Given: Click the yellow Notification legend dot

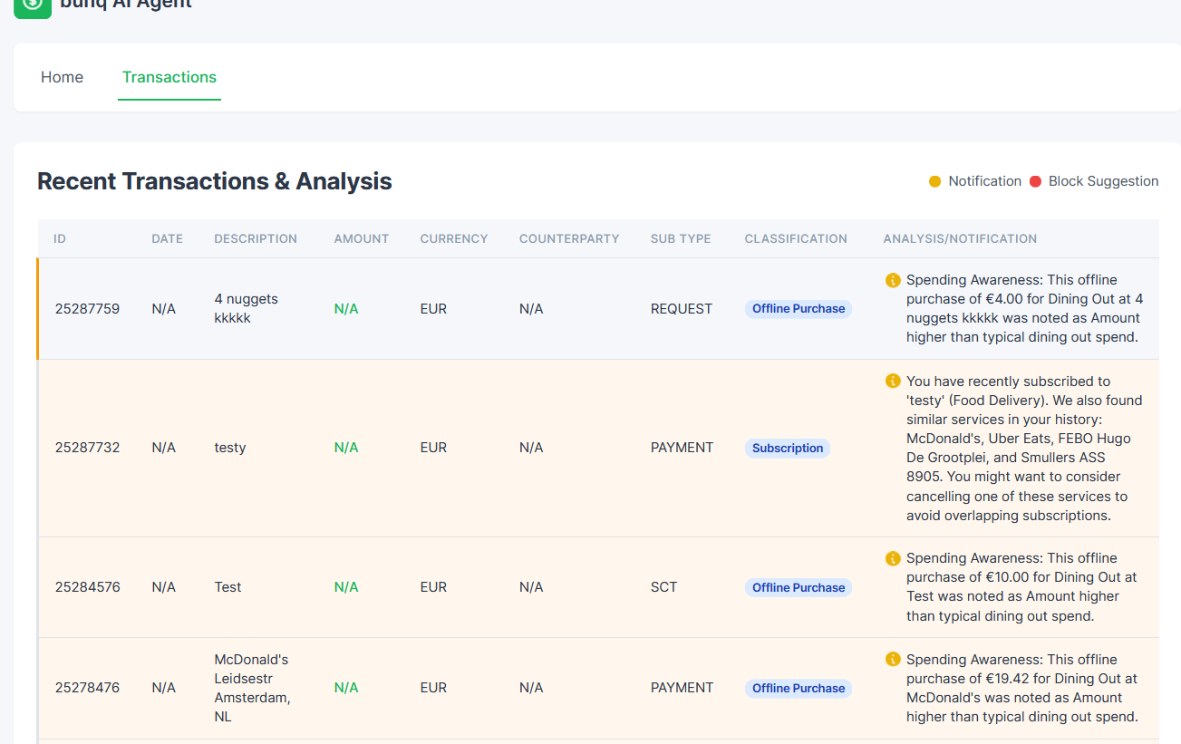Looking at the screenshot, I should [935, 181].
